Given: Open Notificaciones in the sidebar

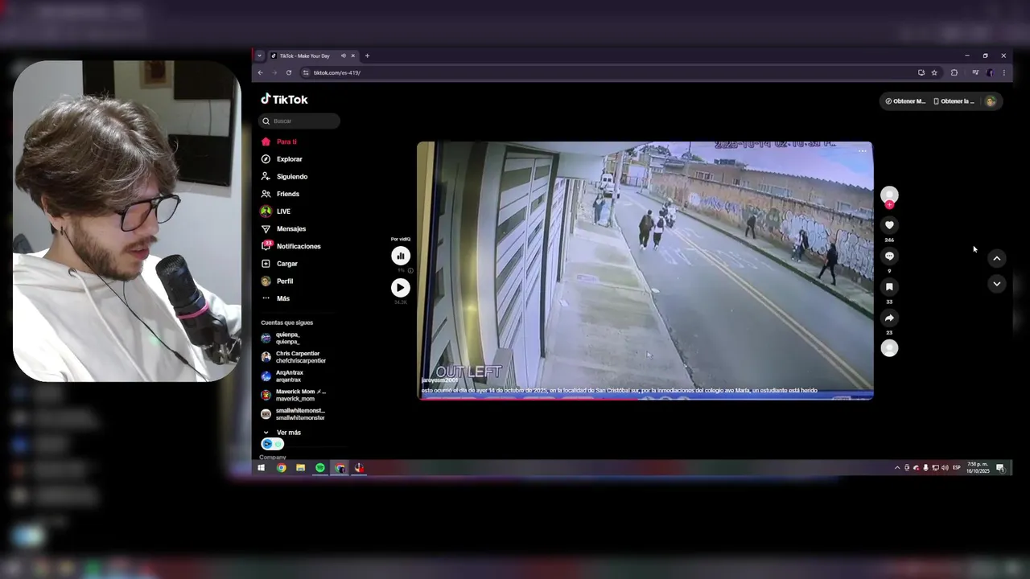Looking at the screenshot, I should pos(290,246).
